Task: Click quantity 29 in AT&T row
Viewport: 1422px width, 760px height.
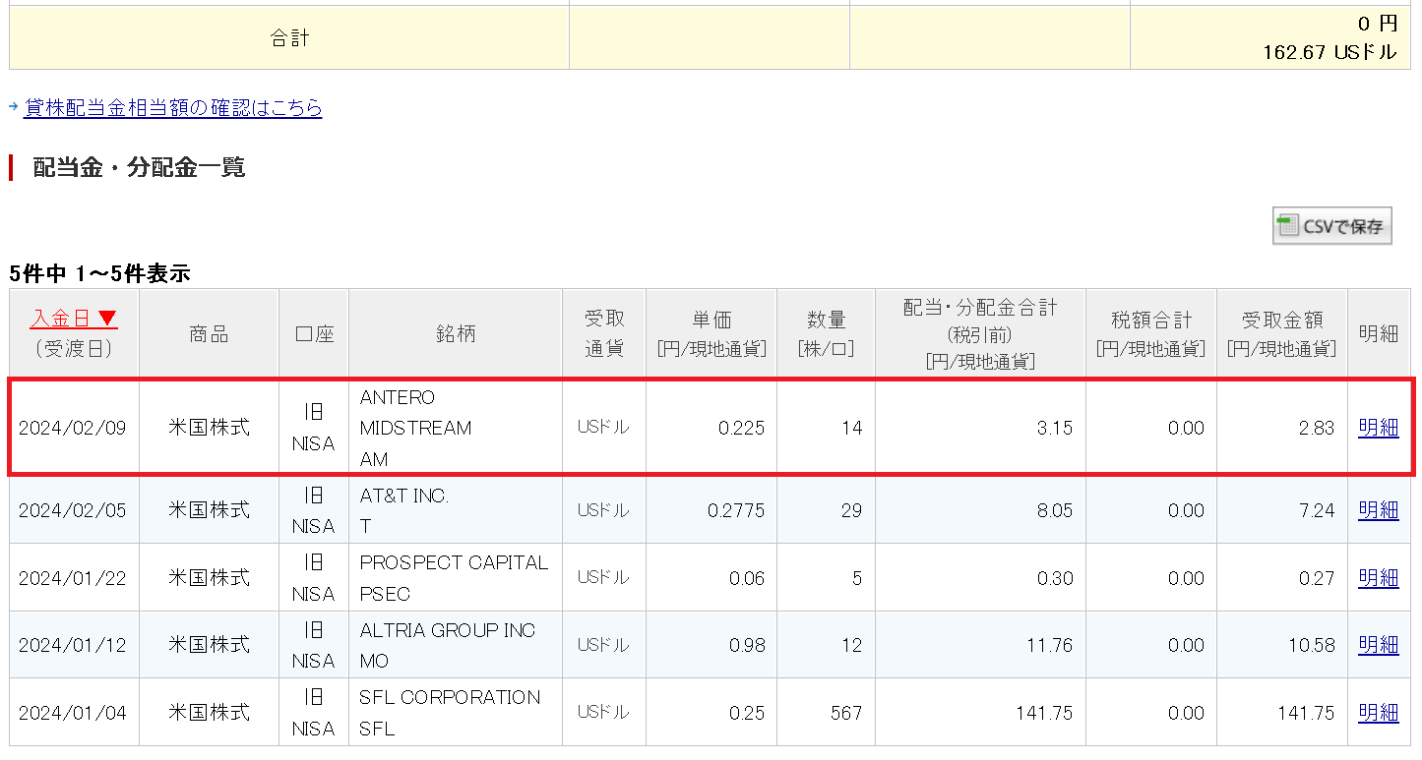Action: click(852, 510)
